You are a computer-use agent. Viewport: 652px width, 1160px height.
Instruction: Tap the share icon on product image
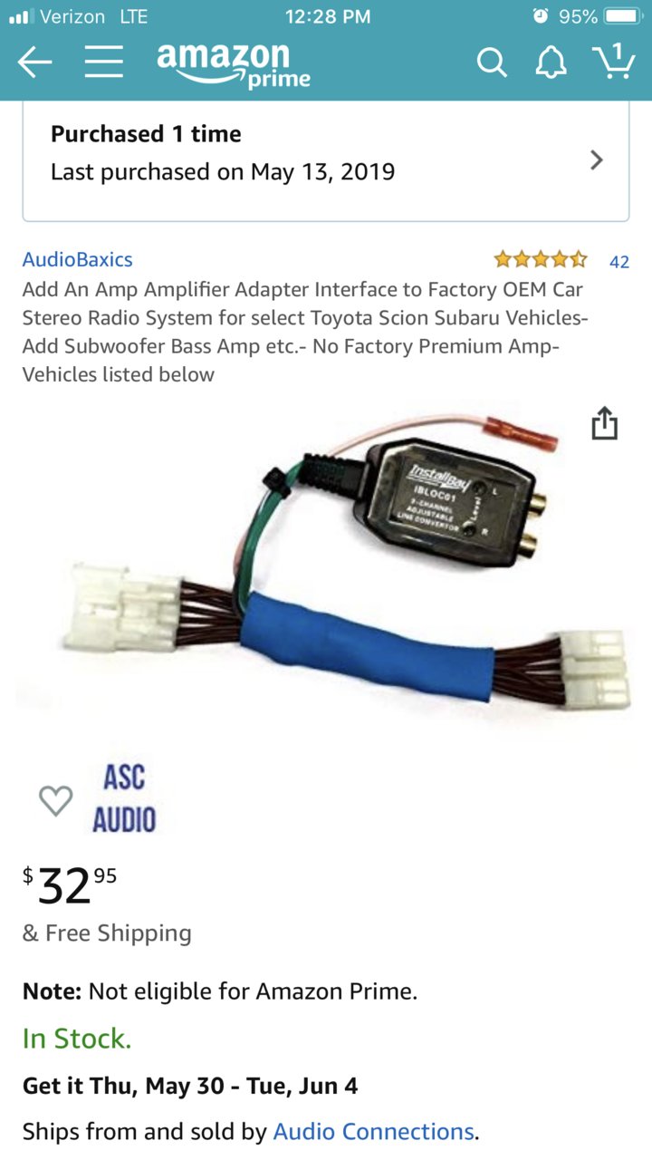pyautogui.click(x=604, y=423)
